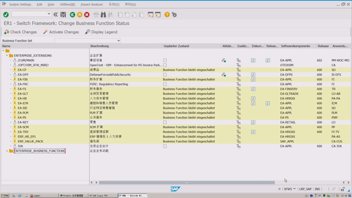Click the double-left chevron beside command field

pos(55,15)
